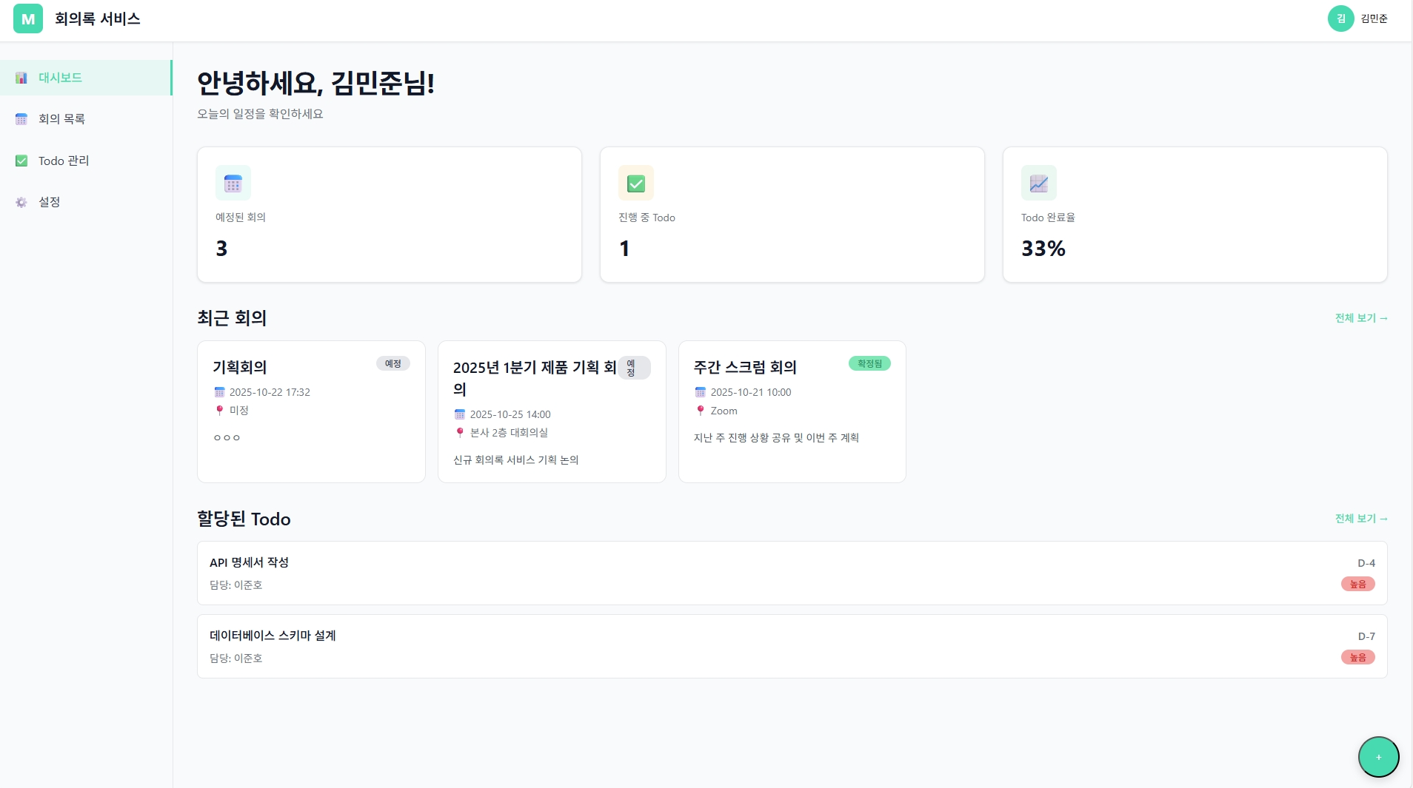
Task: Select the API 명세서 작성 todo item
Action: [x=792, y=573]
